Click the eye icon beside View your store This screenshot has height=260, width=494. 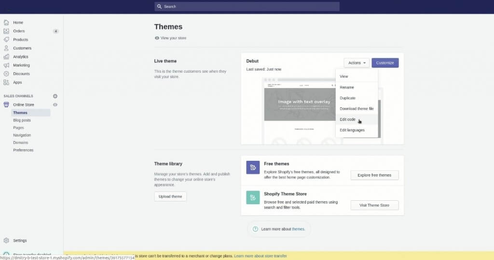click(157, 38)
